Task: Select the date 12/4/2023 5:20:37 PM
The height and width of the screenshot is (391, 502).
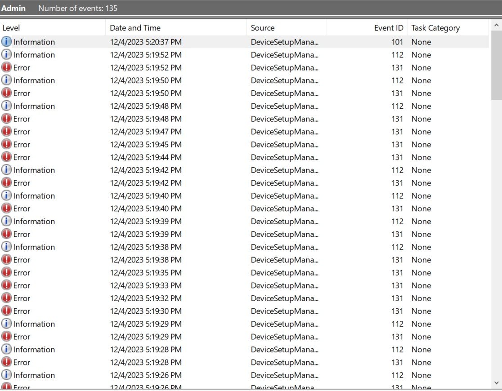Action: (x=146, y=42)
